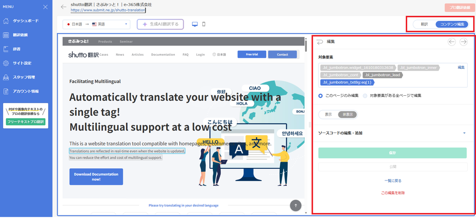Viewport: 476px width, 219px height.
Task: Expand the ソースコードの編集・追加 section
Action: (x=392, y=133)
